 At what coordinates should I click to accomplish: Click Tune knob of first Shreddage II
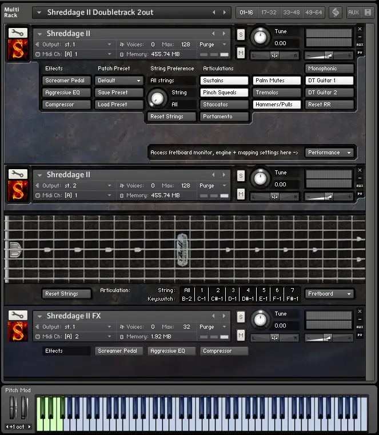click(x=260, y=37)
